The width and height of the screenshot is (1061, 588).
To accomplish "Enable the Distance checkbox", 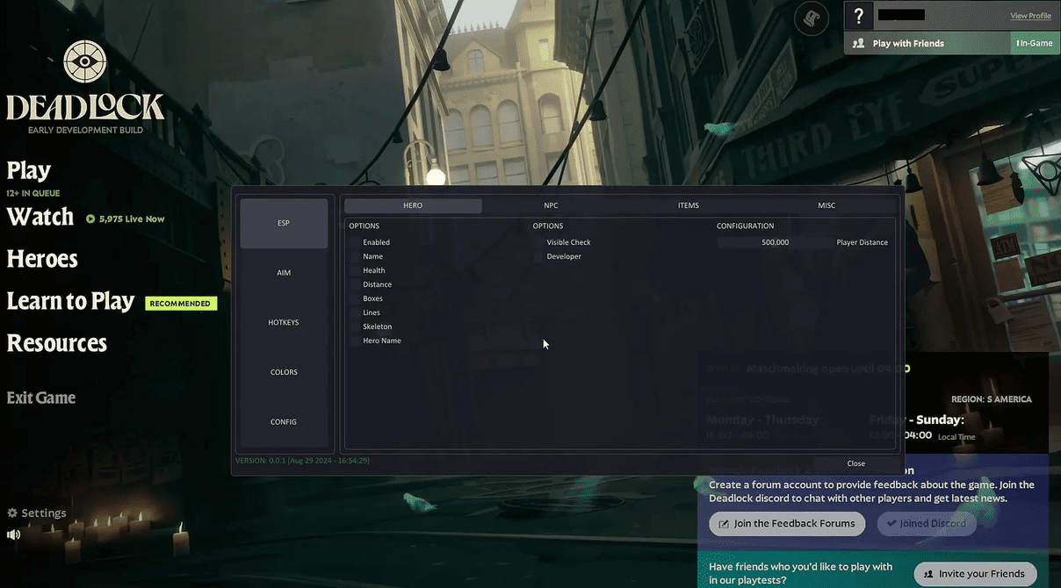I will pos(356,284).
